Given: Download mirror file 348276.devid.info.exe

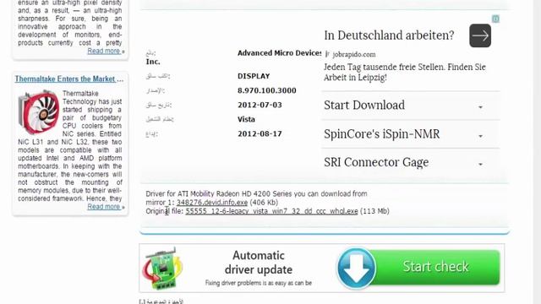Looking at the screenshot, I should (212, 203).
